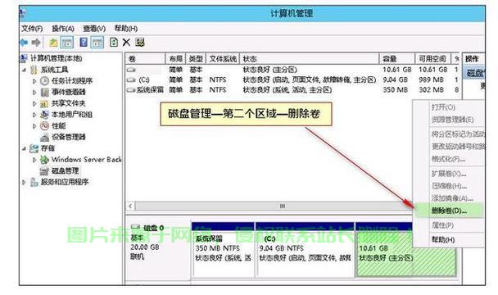Select the 系统保留 350 MB partition block
The width and height of the screenshot is (498, 295).
[224, 250]
